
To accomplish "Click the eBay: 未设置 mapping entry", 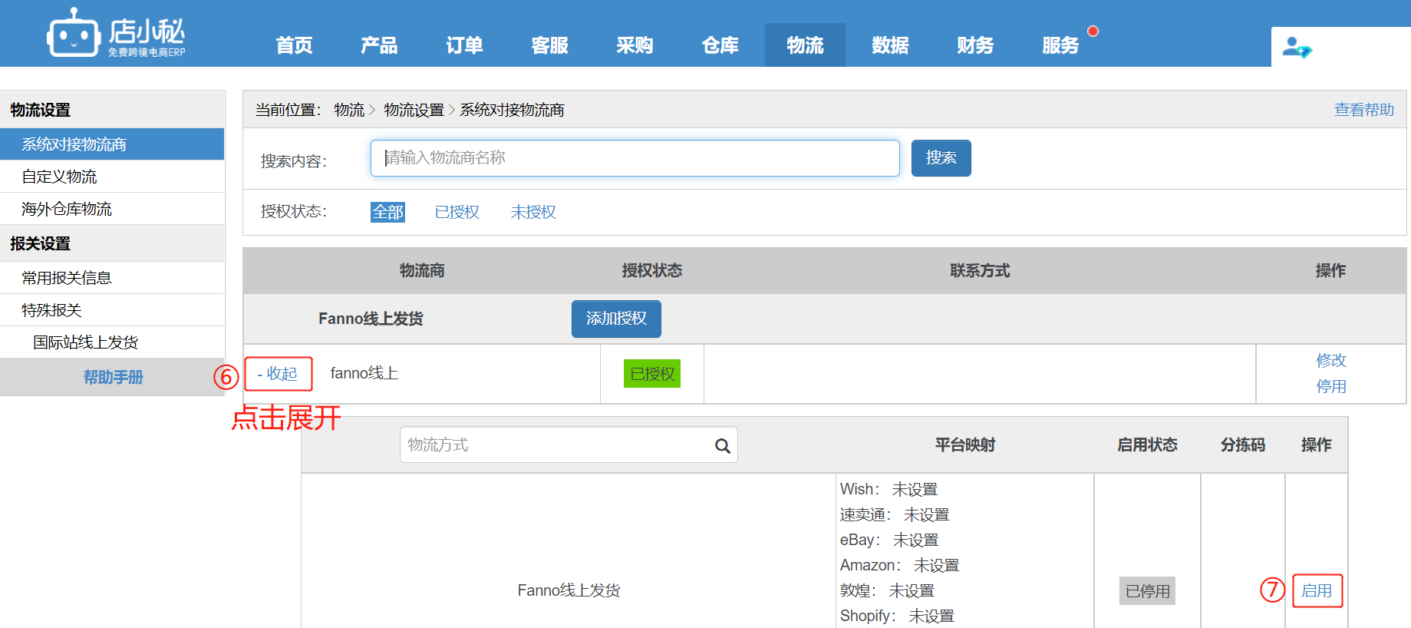I will pos(889,540).
